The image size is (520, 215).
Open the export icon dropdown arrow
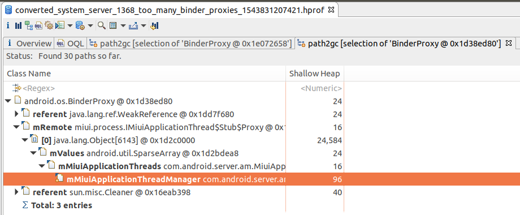pyautogui.click(x=144, y=26)
